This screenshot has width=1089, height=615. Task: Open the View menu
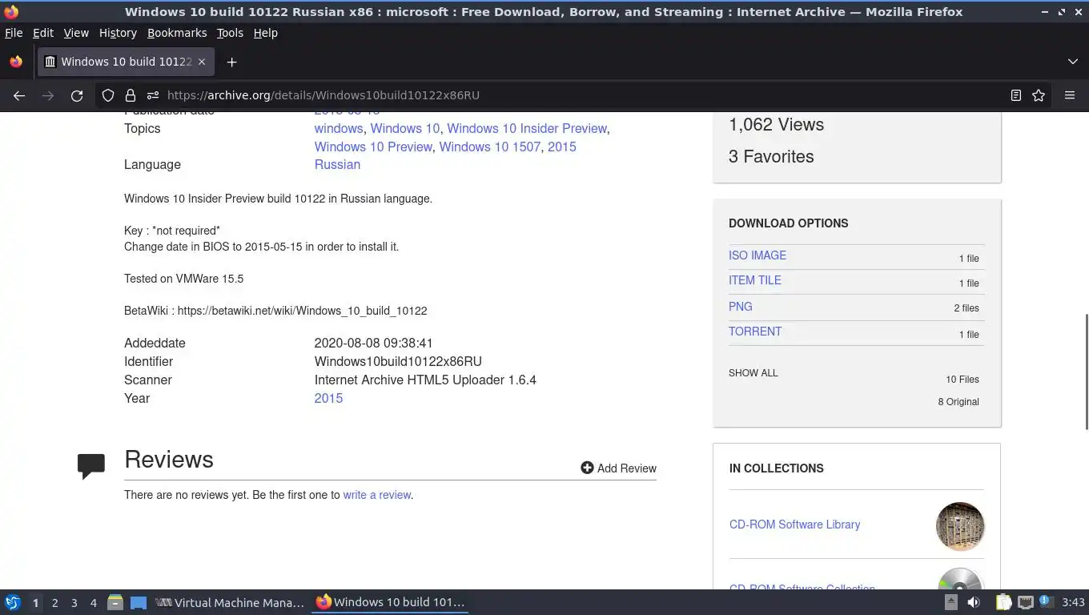(x=76, y=33)
